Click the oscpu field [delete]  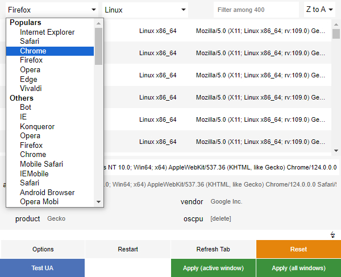coord(221,218)
